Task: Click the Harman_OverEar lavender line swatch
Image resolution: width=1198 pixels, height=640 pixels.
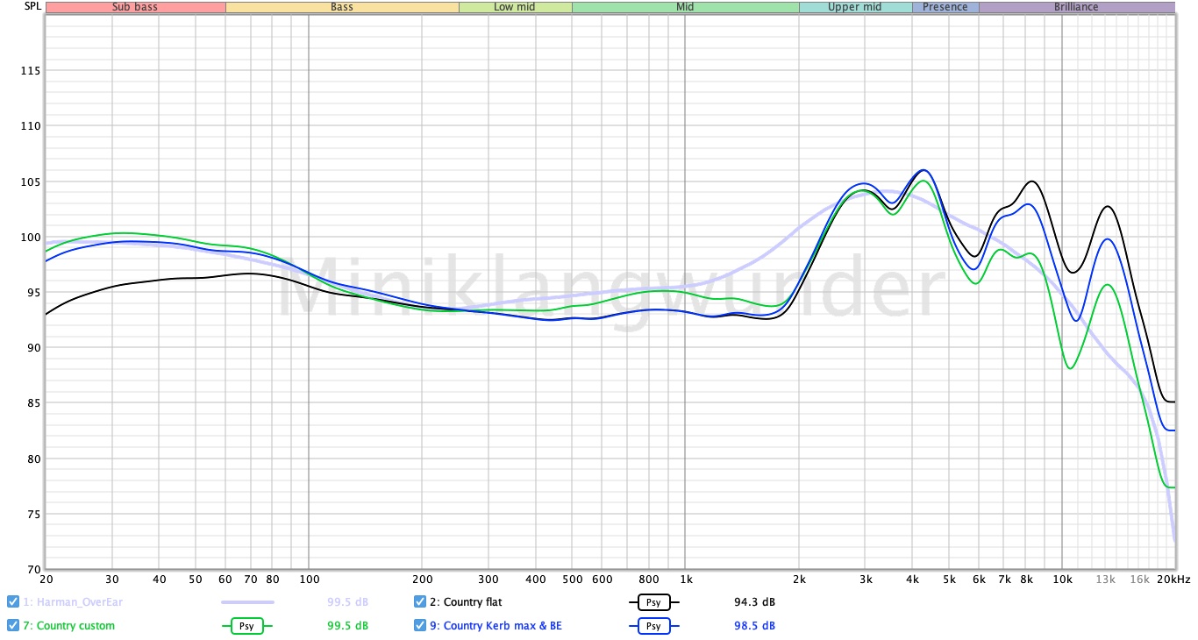Action: pyautogui.click(x=246, y=602)
